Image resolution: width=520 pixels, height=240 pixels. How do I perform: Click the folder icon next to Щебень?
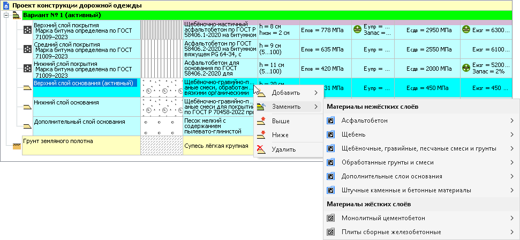click(x=330, y=134)
